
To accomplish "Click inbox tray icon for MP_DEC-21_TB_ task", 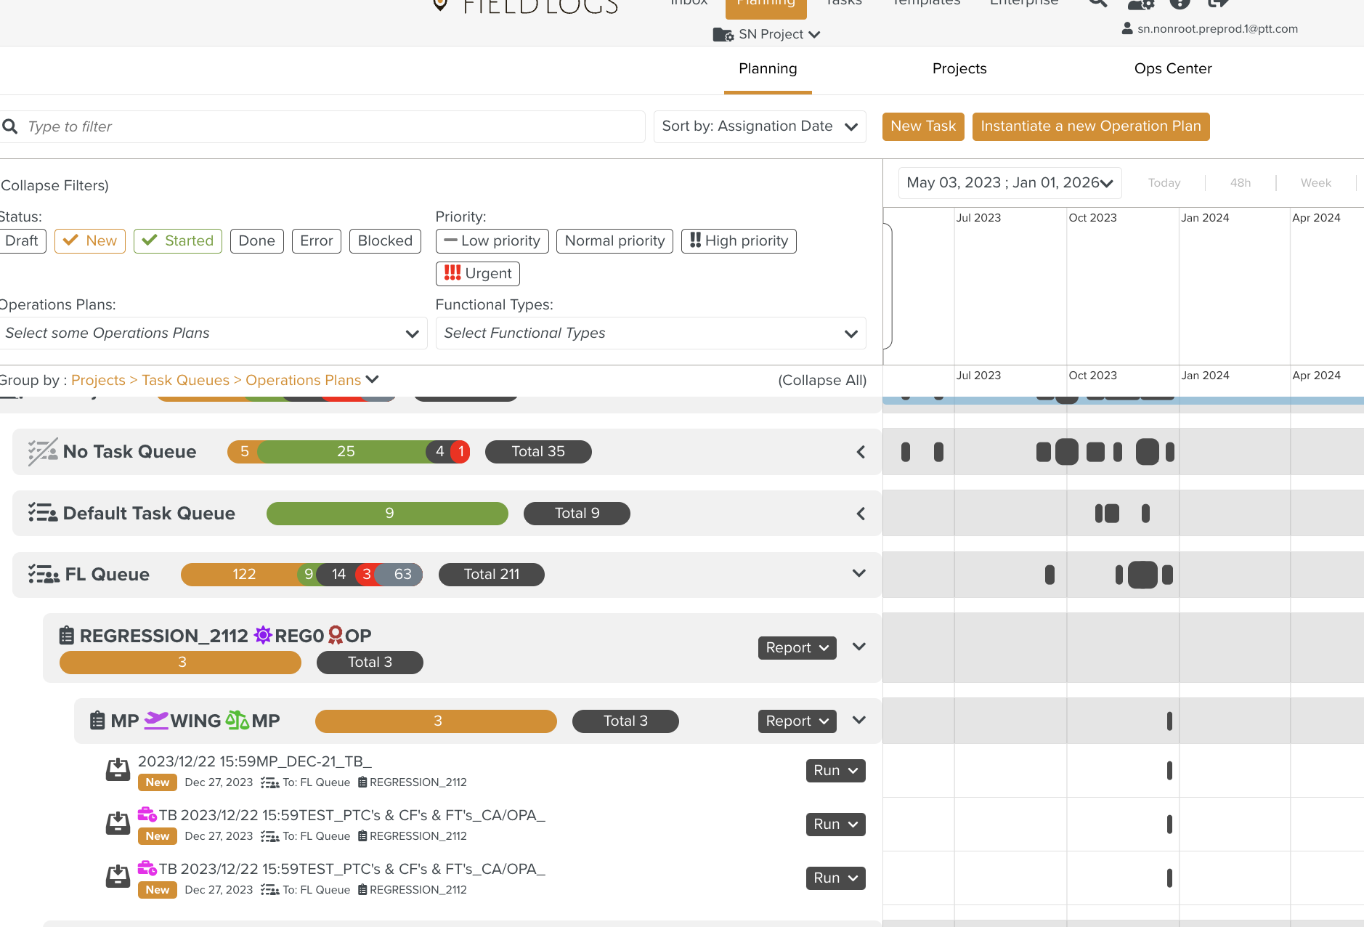I will pos(118,770).
